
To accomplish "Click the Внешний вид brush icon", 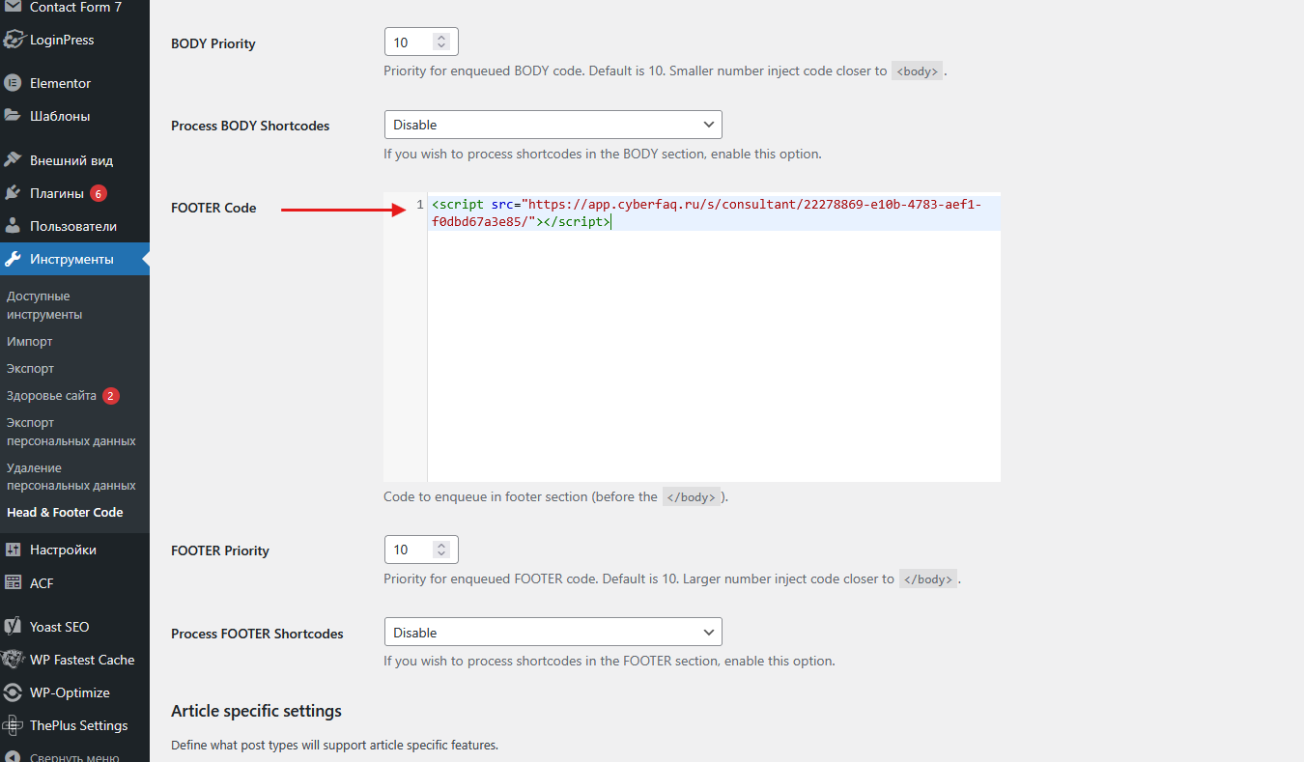I will pos(14,160).
